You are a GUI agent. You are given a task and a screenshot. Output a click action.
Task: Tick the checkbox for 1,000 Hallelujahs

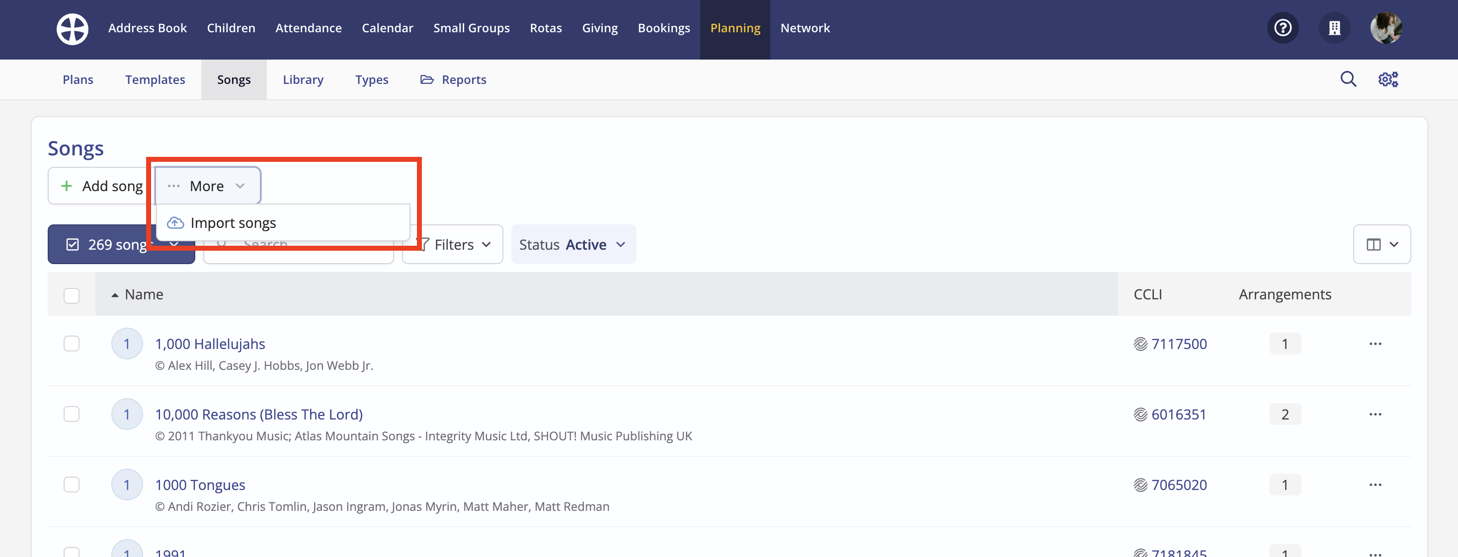pos(72,344)
